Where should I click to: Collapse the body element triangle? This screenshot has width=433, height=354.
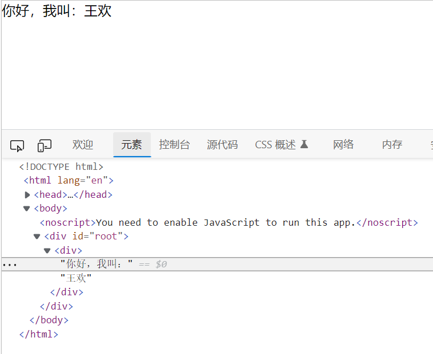[26, 209]
